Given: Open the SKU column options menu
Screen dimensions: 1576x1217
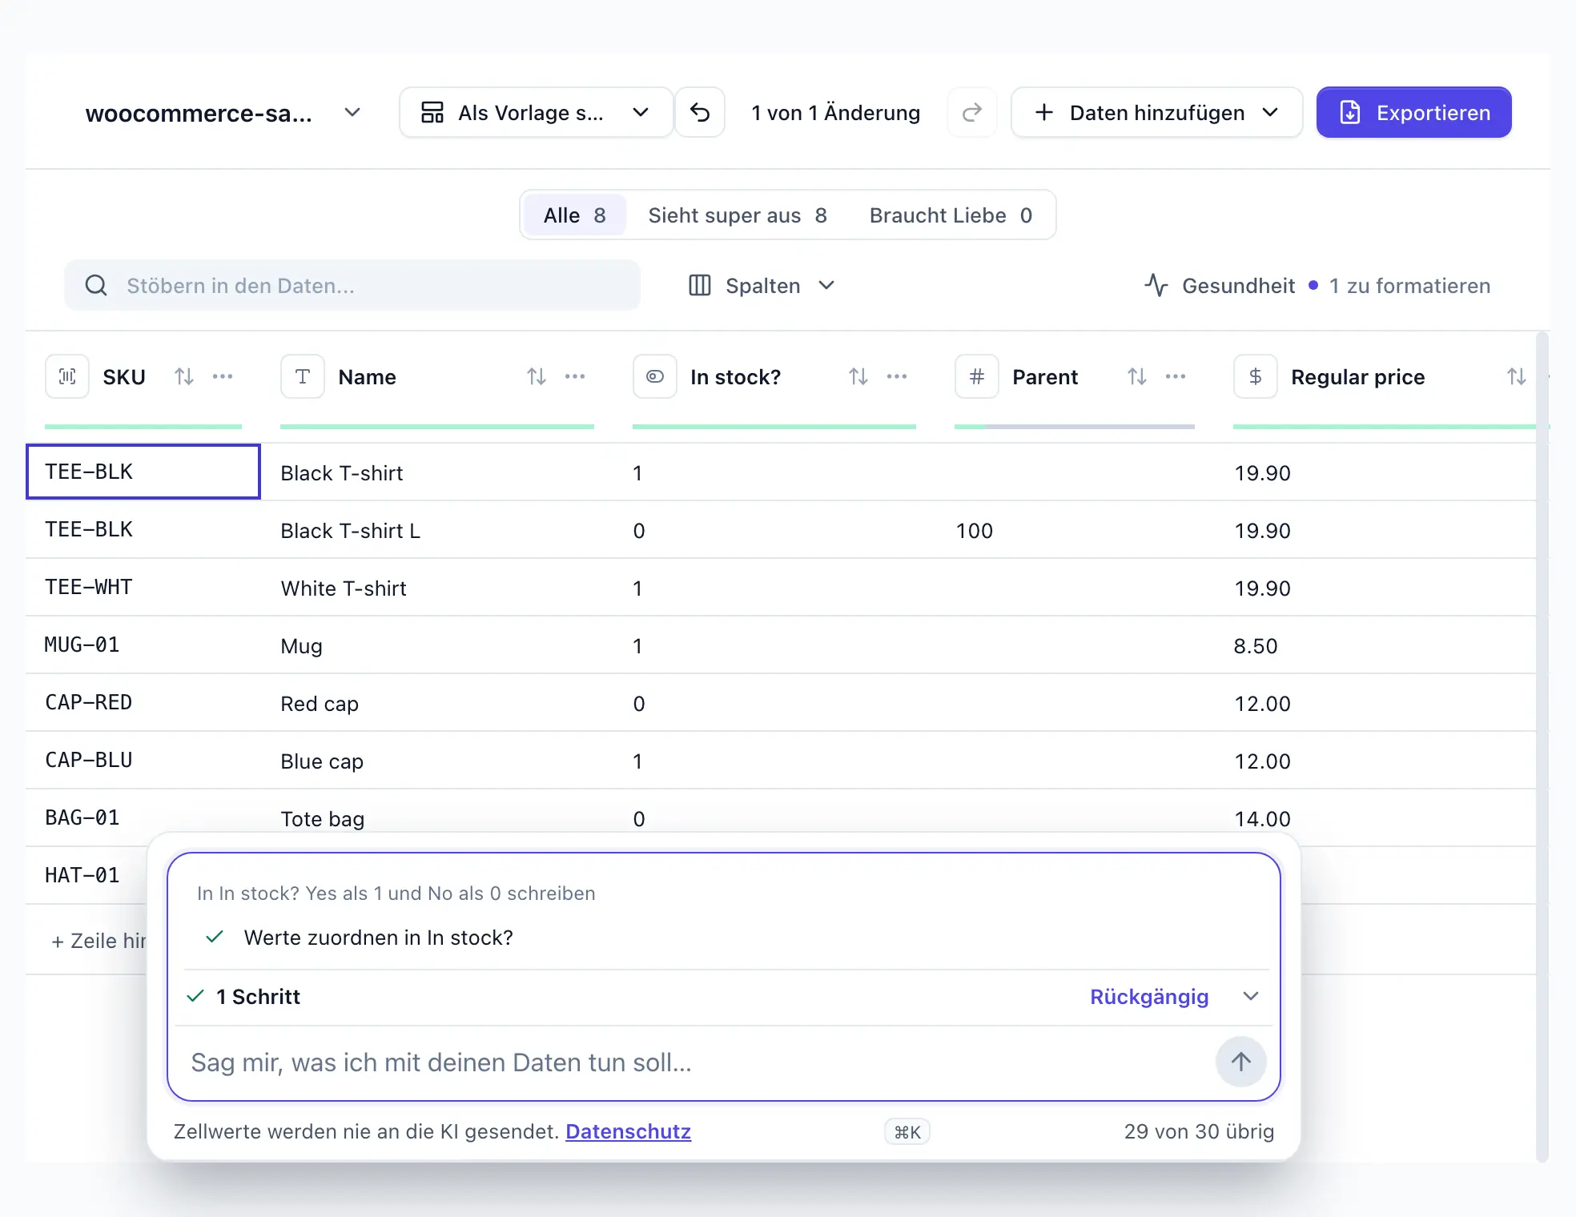Looking at the screenshot, I should click(223, 376).
